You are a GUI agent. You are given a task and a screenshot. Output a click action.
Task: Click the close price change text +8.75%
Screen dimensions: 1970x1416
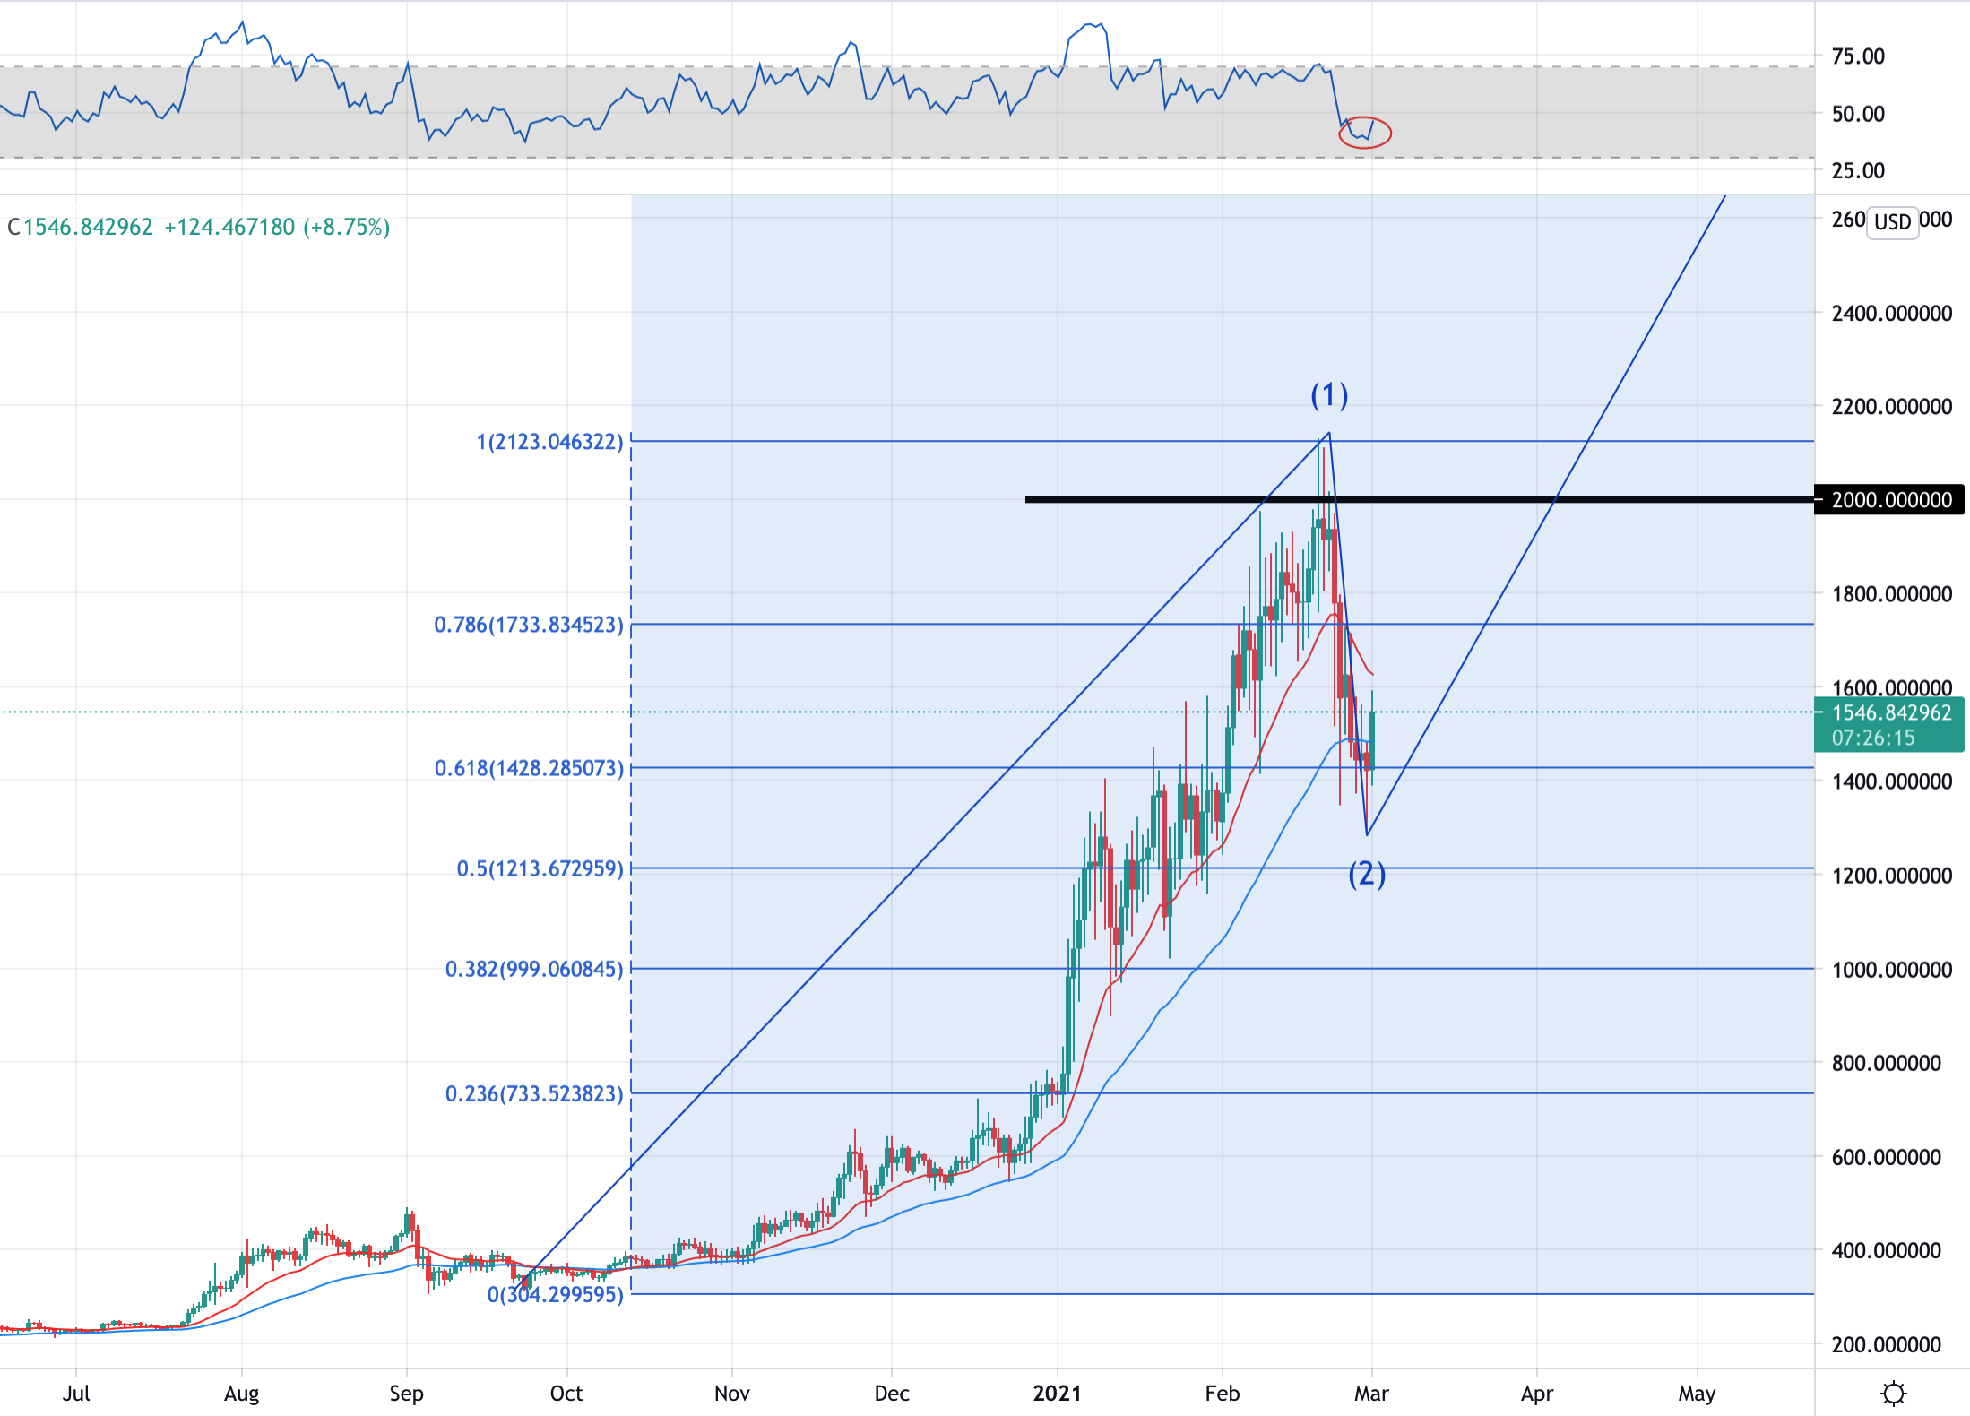tap(346, 227)
